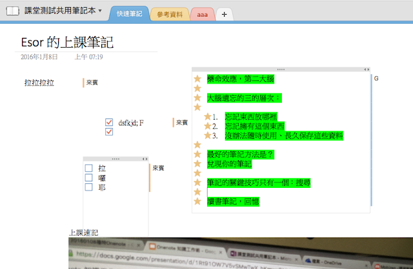Click the highlighted text 讀書筆記，回憶
413x269 pixels.
[233, 201]
